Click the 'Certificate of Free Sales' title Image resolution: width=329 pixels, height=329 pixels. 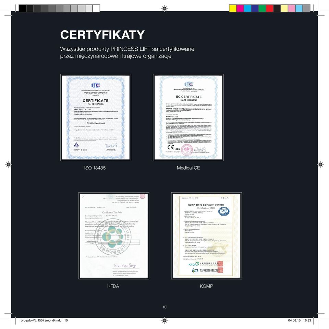pos(112,212)
